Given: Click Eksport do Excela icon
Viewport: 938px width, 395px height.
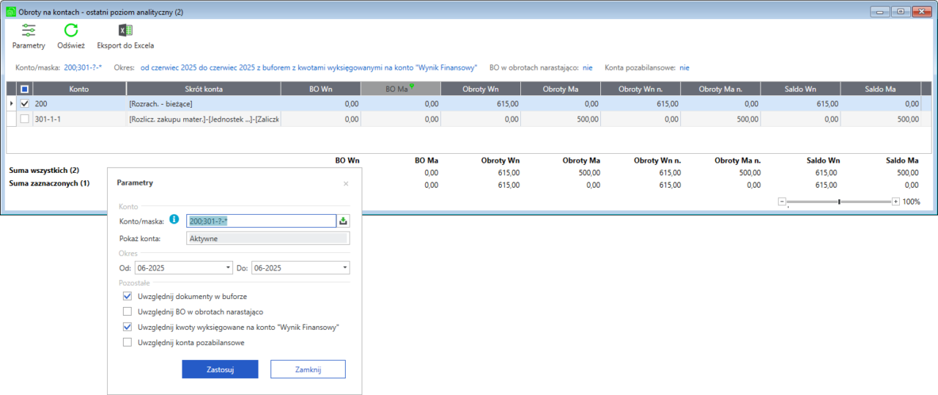Looking at the screenshot, I should (x=125, y=31).
